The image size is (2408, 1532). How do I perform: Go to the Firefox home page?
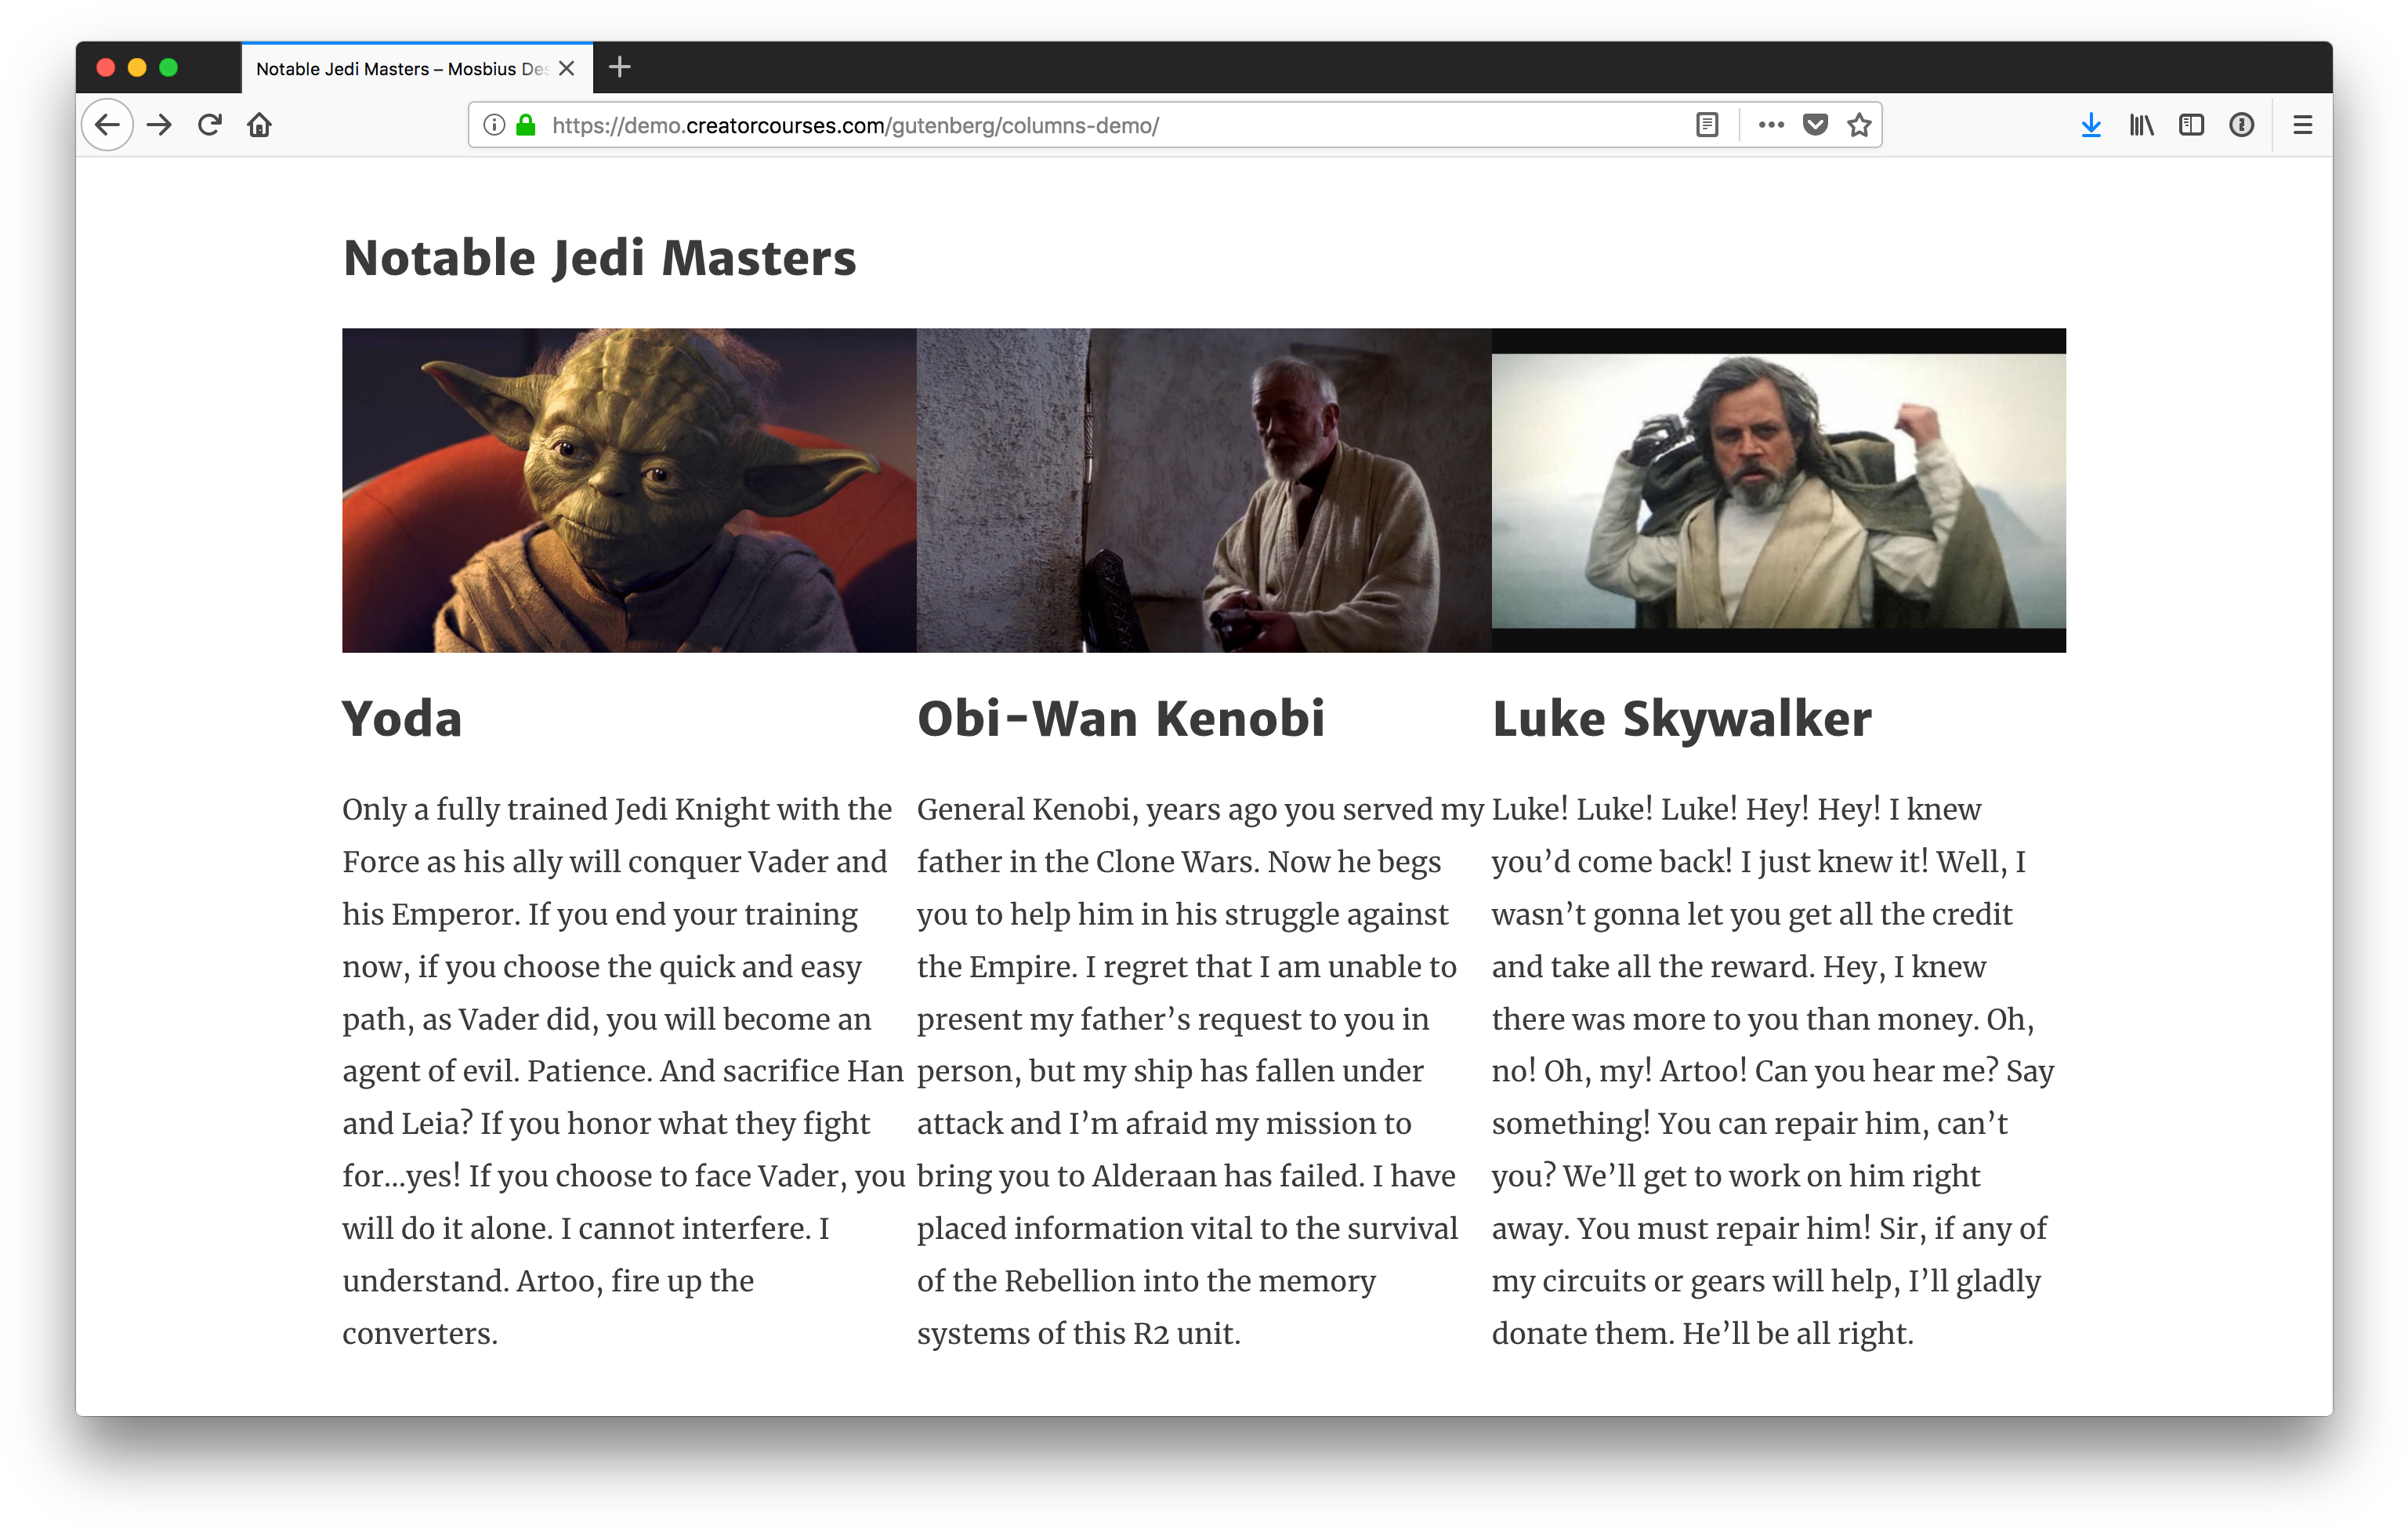coord(260,125)
